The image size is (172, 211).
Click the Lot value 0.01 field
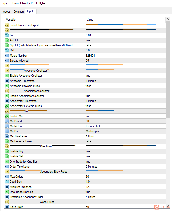[125, 35]
